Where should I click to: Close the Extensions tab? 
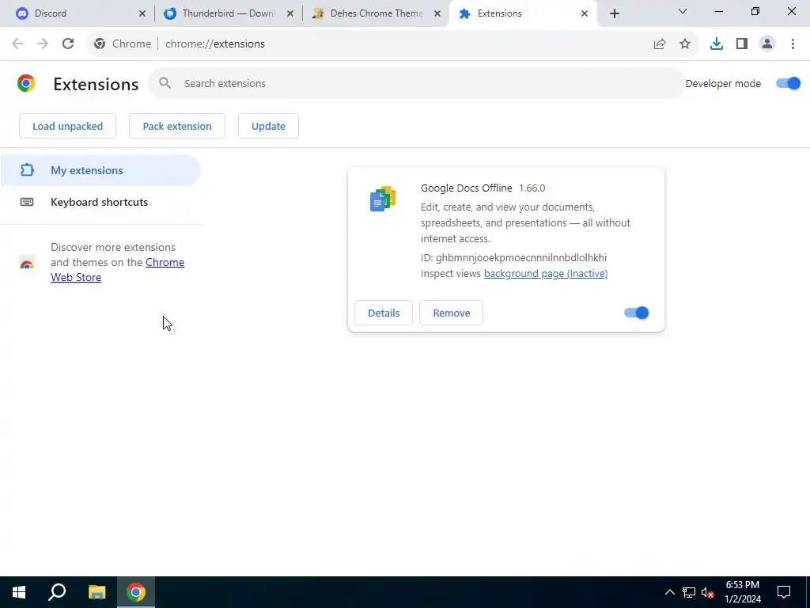point(585,14)
